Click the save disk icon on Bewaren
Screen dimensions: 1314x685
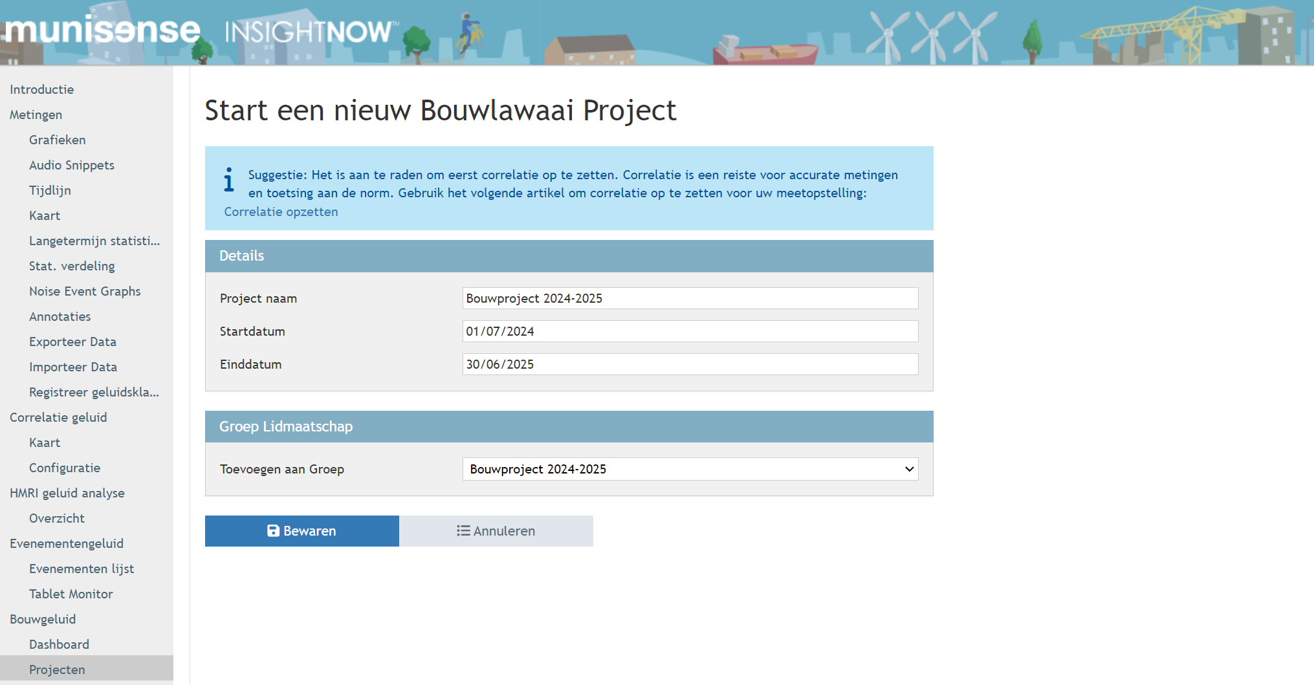[273, 531]
